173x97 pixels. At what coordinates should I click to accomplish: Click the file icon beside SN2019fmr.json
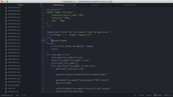[x=6, y=79]
